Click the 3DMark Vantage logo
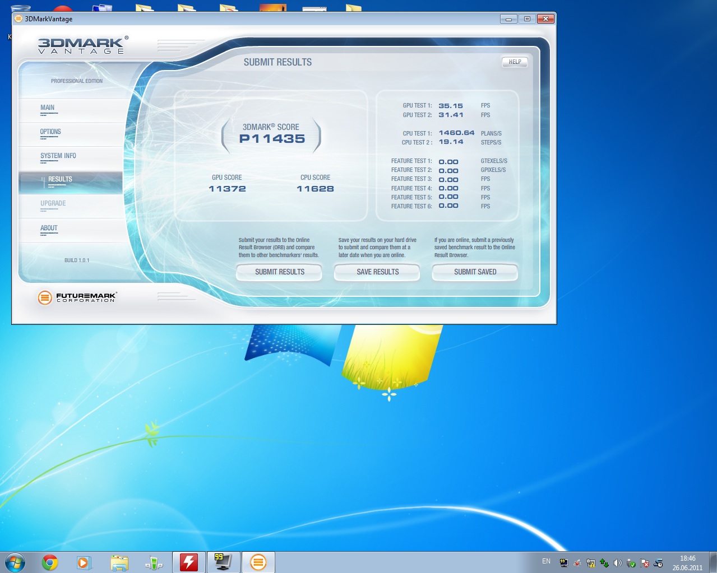The image size is (717, 573). coord(83,45)
